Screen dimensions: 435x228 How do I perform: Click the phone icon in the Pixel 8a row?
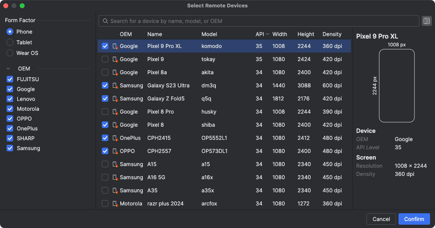point(115,73)
